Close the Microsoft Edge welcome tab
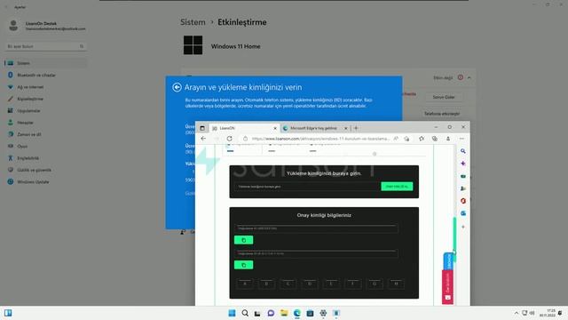 pos(345,128)
